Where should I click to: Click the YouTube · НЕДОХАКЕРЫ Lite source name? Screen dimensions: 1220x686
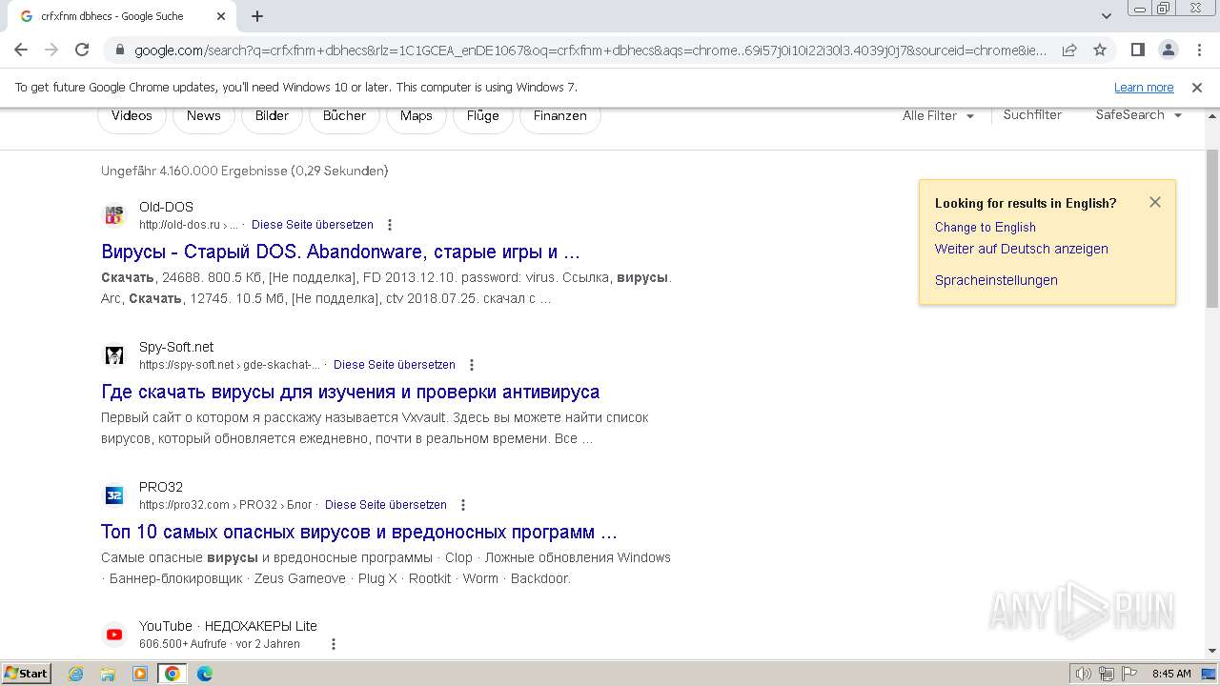[228, 626]
